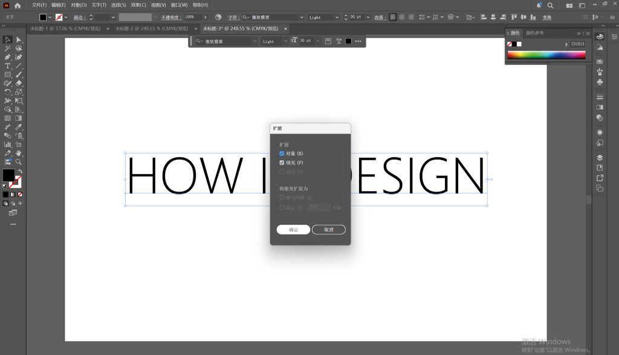
Task: Swap fill and stroke colors arrow
Action: [20, 171]
